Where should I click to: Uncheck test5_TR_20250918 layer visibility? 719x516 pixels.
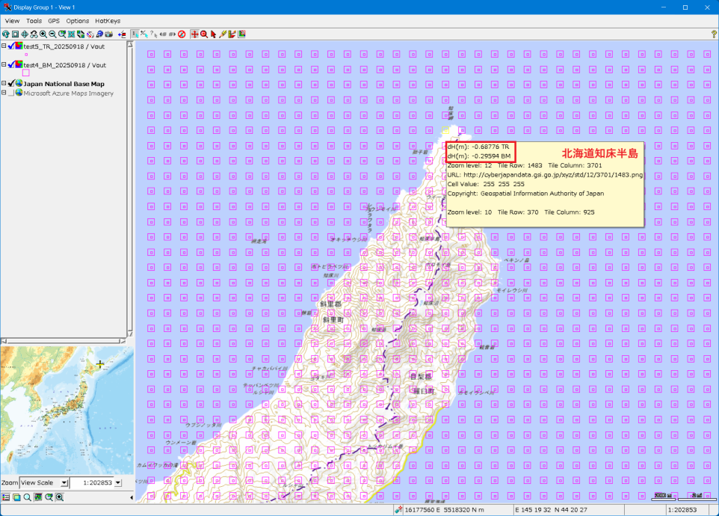click(x=10, y=46)
